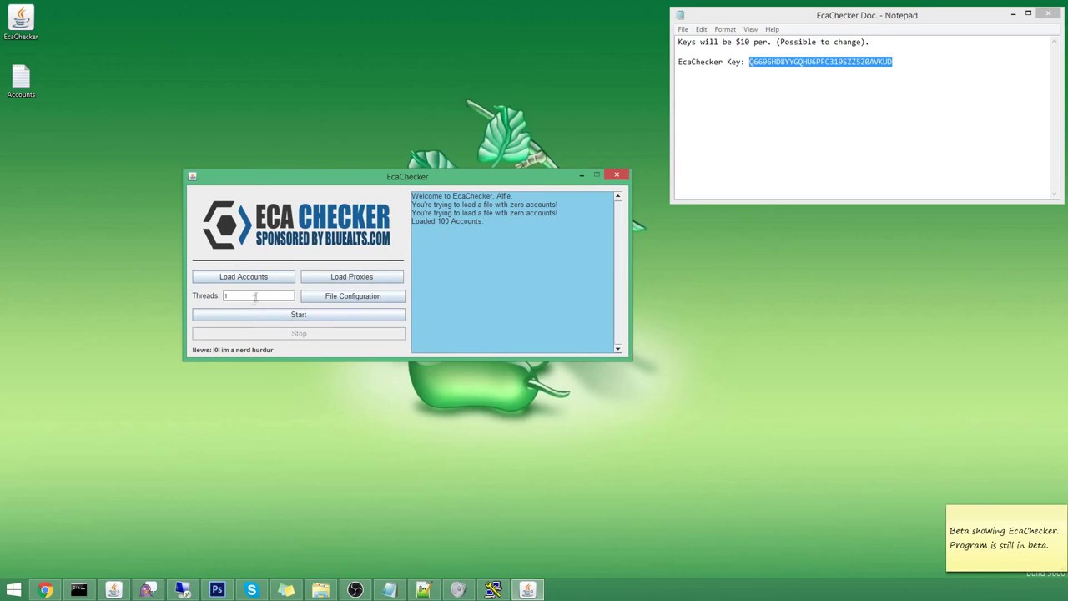This screenshot has width=1068, height=601.
Task: Open the Windows Start button
Action: tap(13, 590)
